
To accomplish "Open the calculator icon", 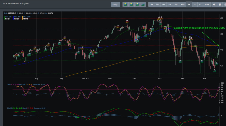I will [x=220, y=5].
